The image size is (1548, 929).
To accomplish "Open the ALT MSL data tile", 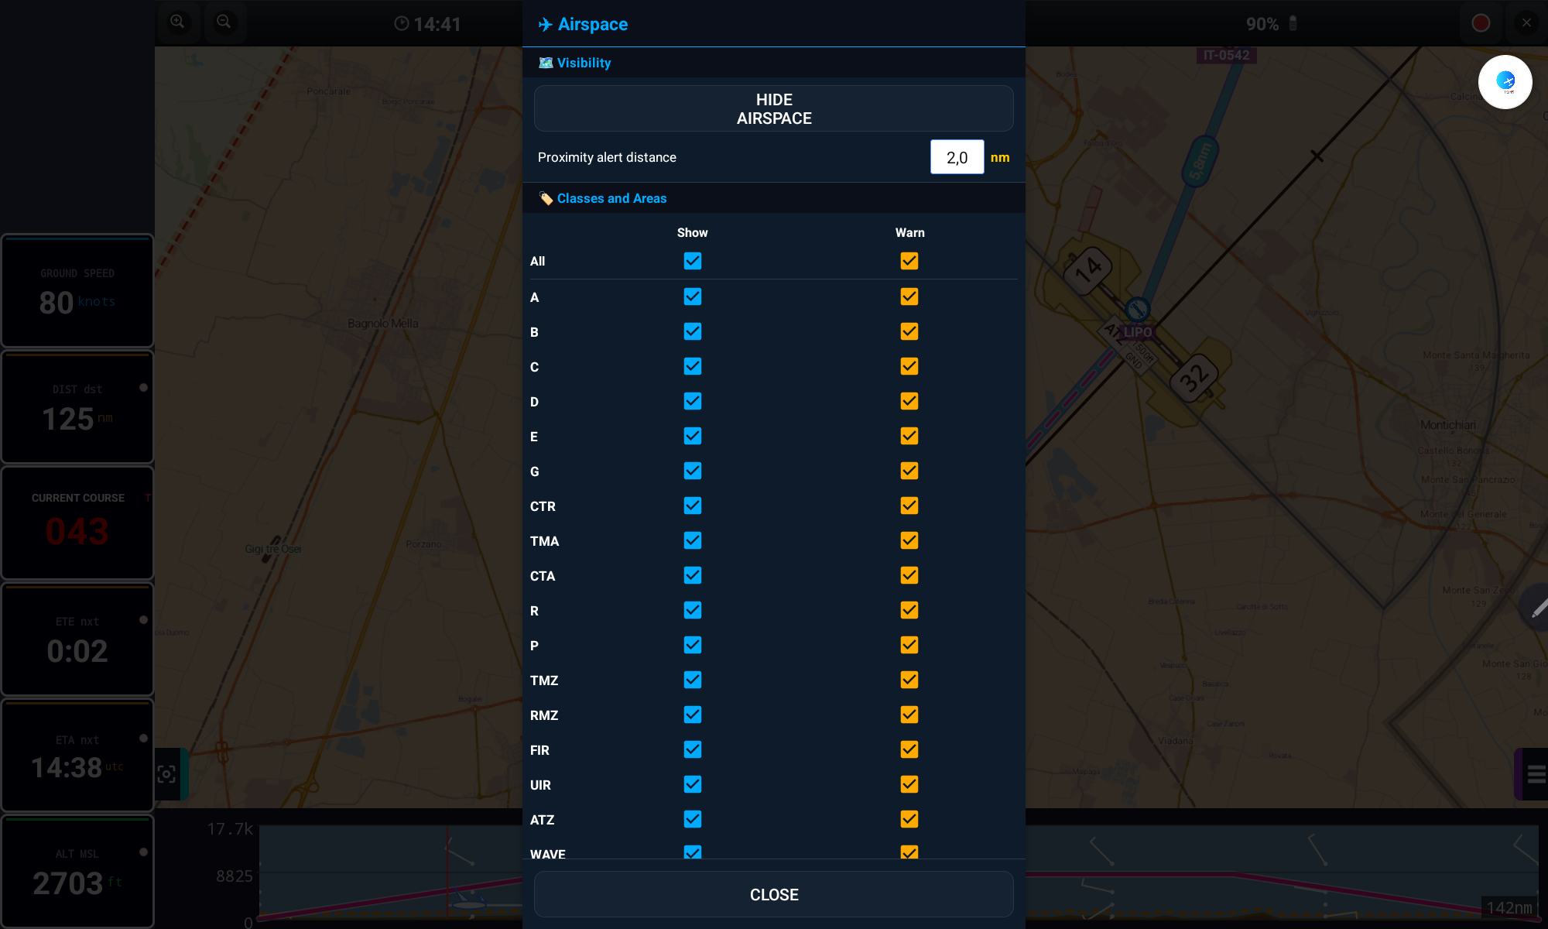I will (77, 871).
